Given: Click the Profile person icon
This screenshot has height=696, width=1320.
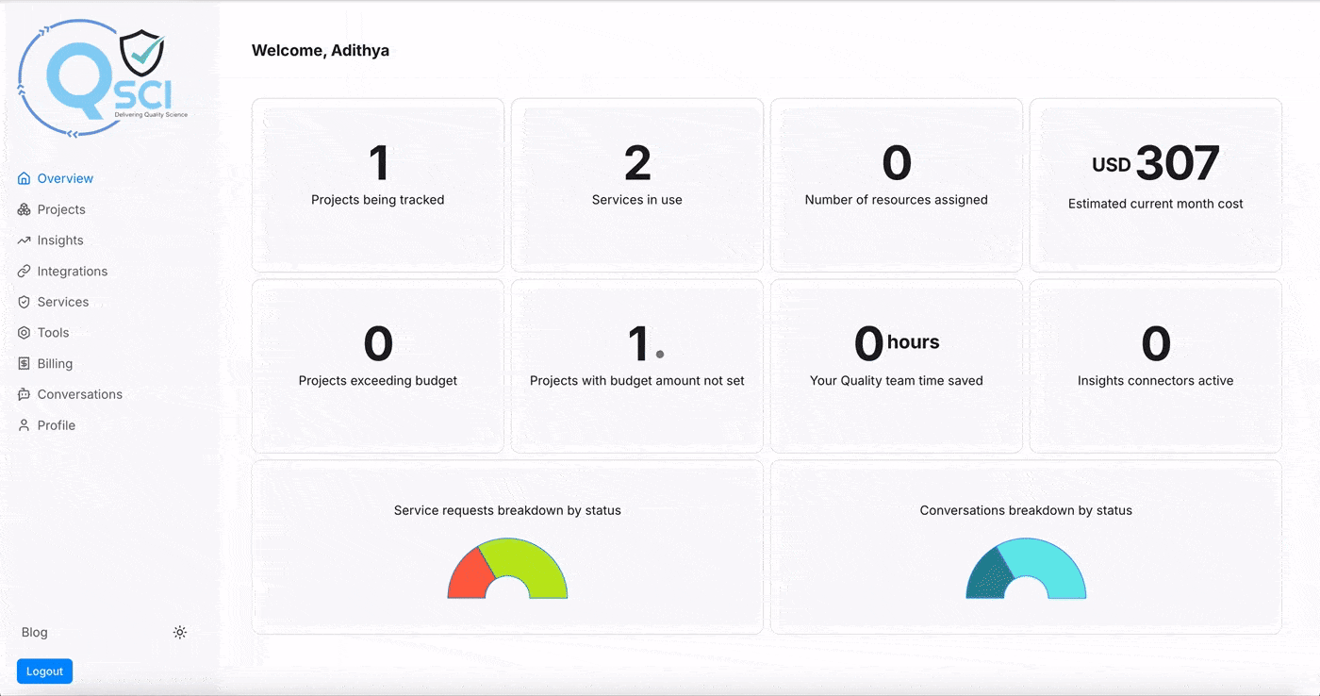Looking at the screenshot, I should [25, 425].
